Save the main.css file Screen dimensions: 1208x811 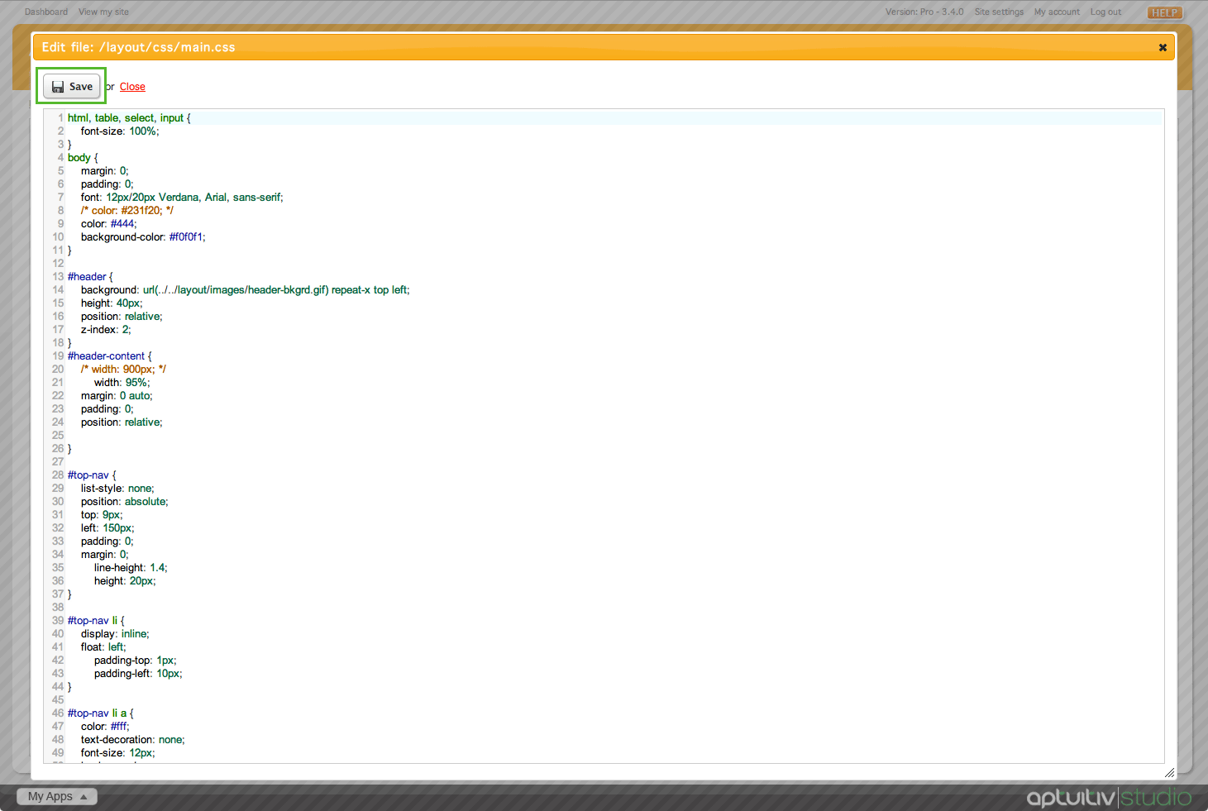(x=72, y=86)
